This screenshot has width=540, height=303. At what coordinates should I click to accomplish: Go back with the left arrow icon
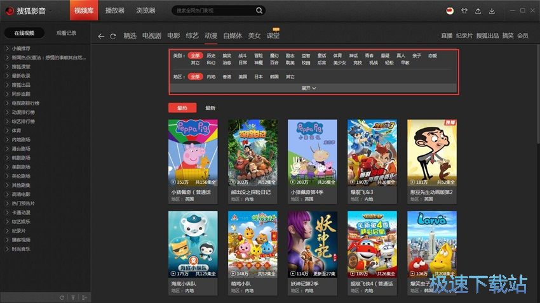(x=100, y=36)
